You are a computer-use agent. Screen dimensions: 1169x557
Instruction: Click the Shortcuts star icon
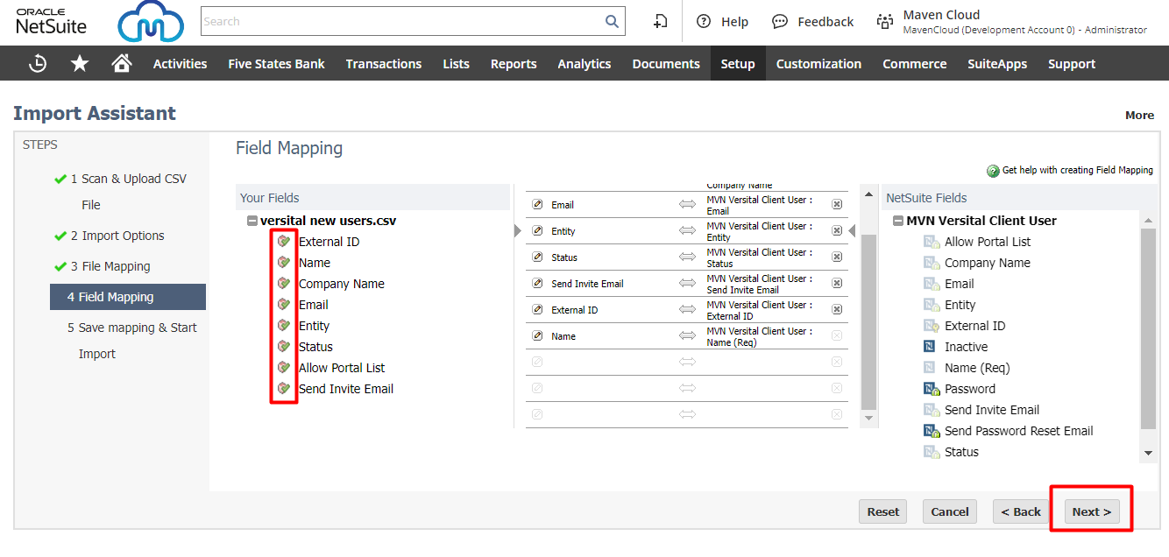tap(80, 63)
